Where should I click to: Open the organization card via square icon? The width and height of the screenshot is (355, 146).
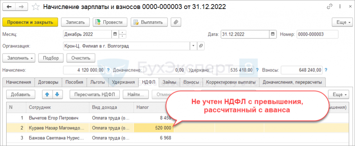[201, 46]
